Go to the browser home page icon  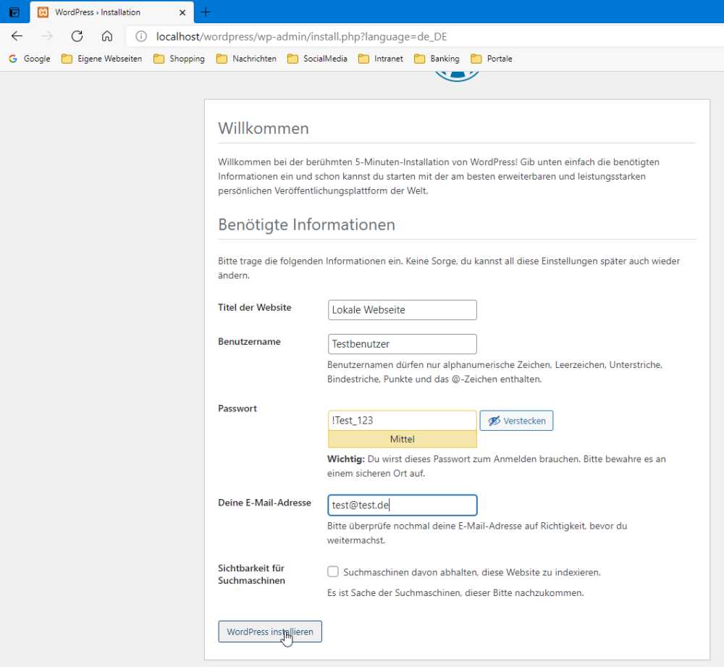click(x=107, y=36)
